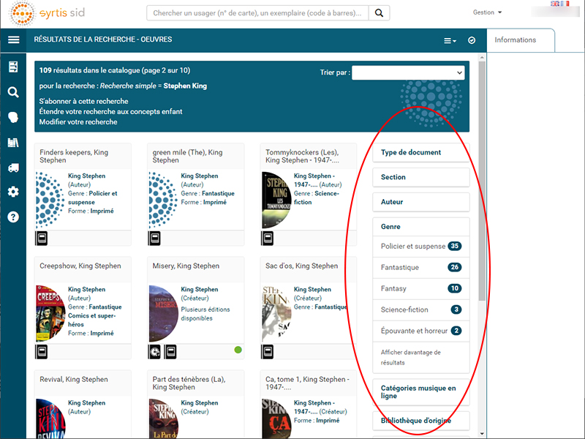
Task: Filter by Fantasy genre
Action: (421, 288)
